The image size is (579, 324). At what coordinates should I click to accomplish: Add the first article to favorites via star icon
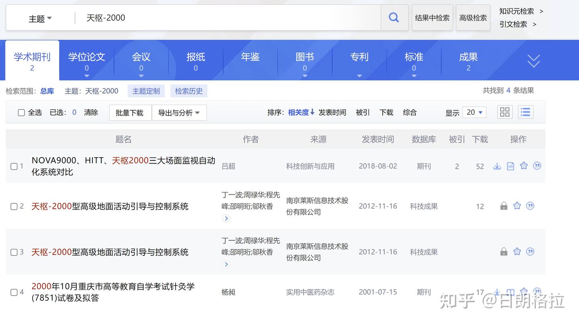click(524, 166)
